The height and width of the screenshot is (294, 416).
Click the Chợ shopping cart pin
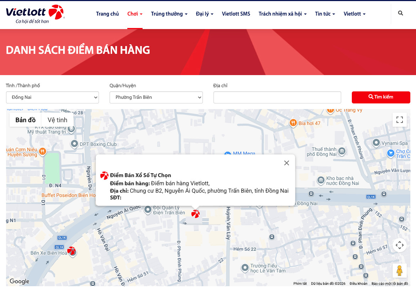click(x=390, y=153)
